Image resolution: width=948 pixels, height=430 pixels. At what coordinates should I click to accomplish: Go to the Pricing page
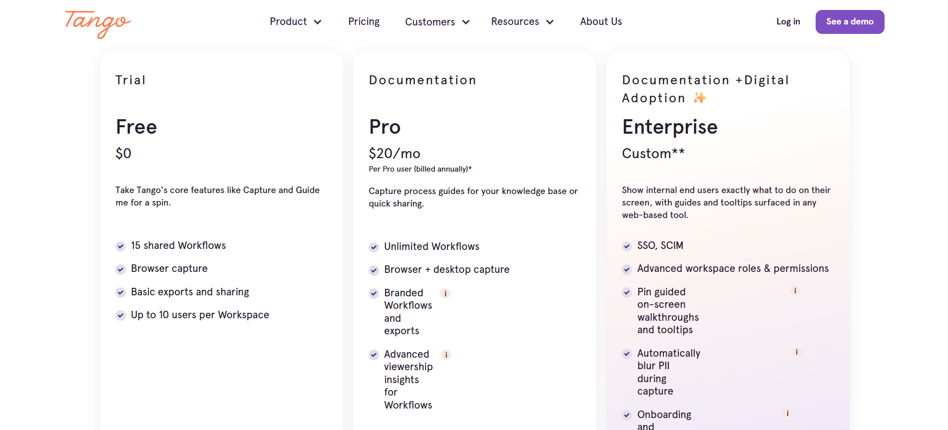point(364,21)
